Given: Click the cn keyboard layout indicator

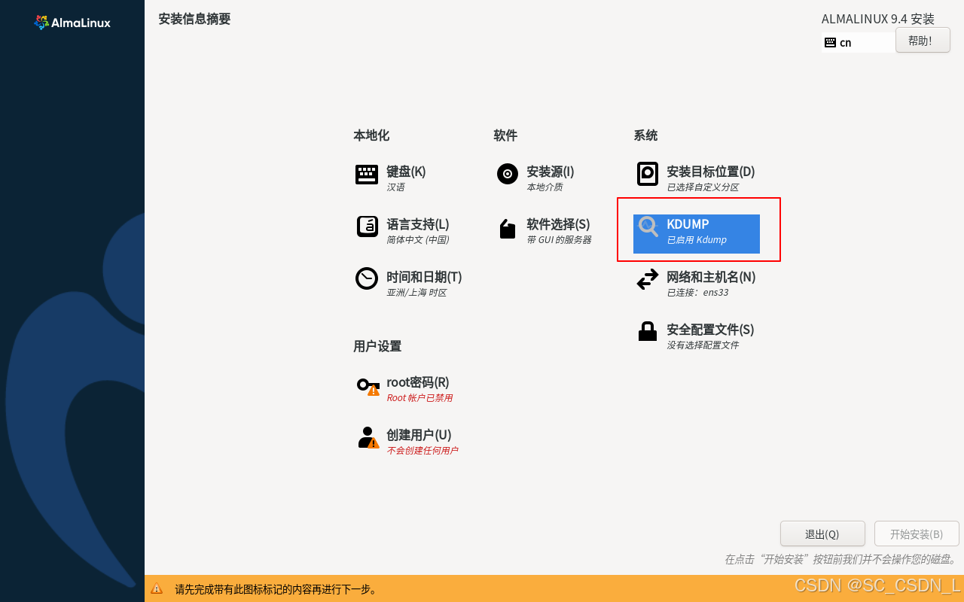Looking at the screenshot, I should pyautogui.click(x=859, y=43).
